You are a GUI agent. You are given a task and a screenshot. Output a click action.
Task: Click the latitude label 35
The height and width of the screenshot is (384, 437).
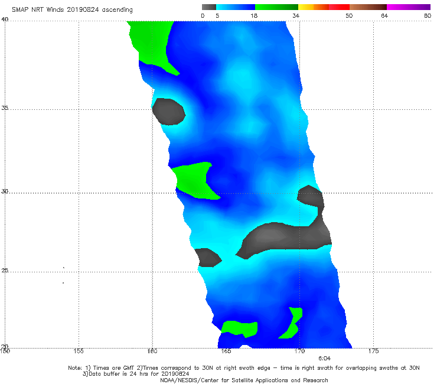click(x=5, y=108)
